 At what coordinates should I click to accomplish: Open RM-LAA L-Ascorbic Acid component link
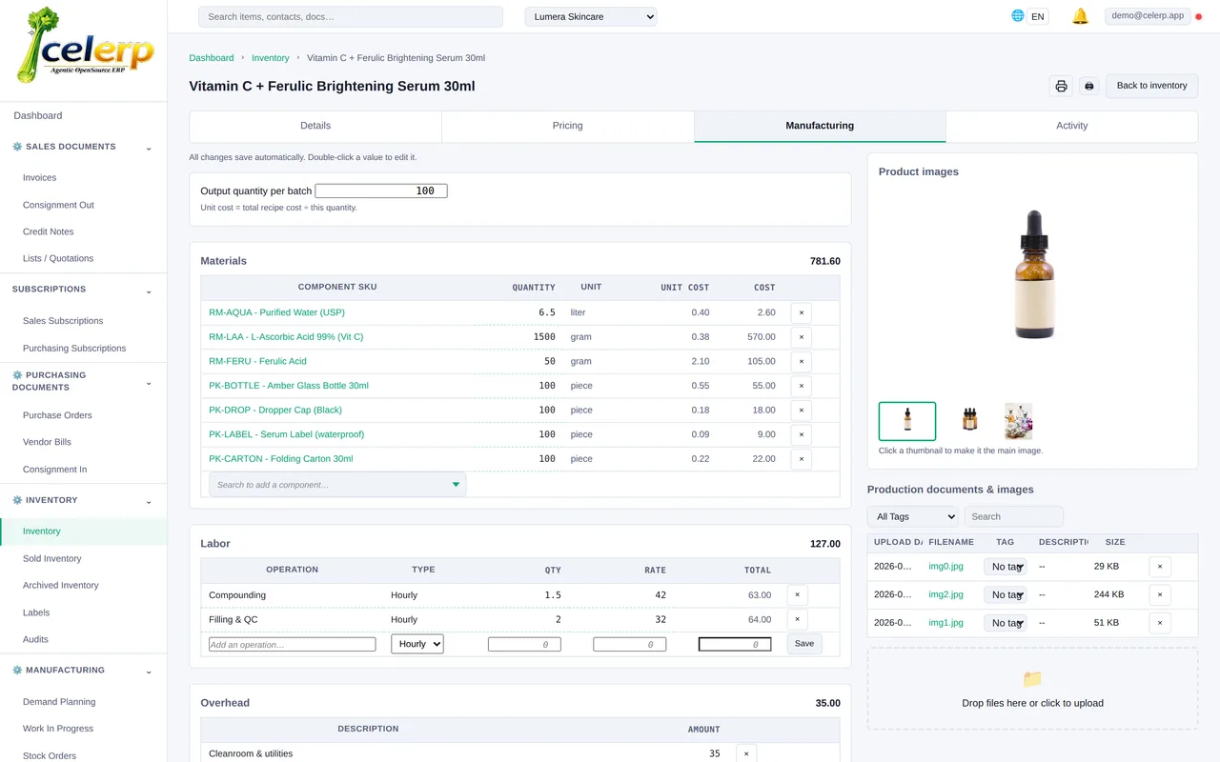[x=286, y=337]
